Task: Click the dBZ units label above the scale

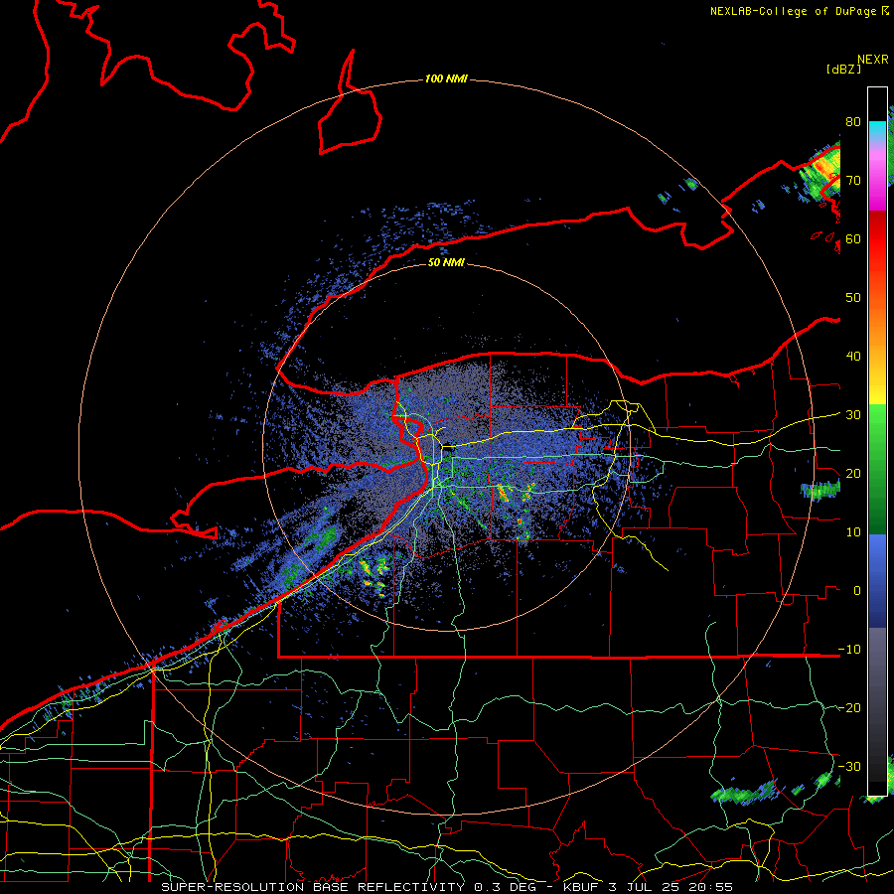Action: [x=843, y=69]
